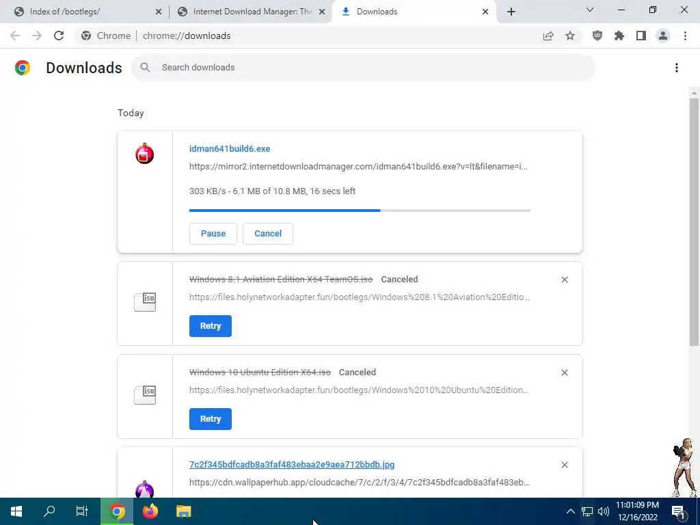
Task: Open the volume speaker tray icon
Action: pyautogui.click(x=603, y=511)
